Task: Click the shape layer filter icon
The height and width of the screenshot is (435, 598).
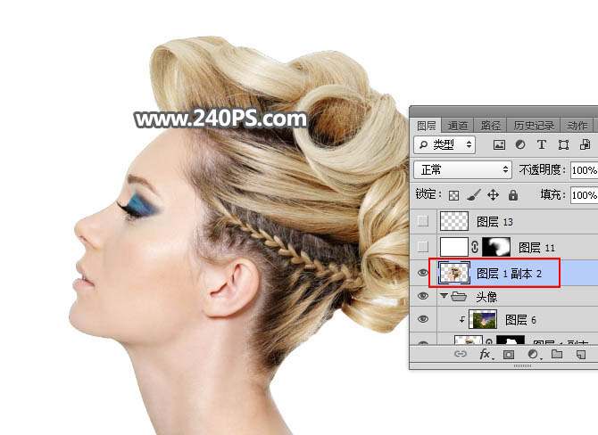Action: [563, 144]
